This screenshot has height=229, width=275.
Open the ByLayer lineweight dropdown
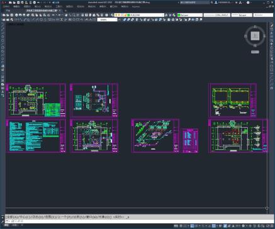coord(242,15)
